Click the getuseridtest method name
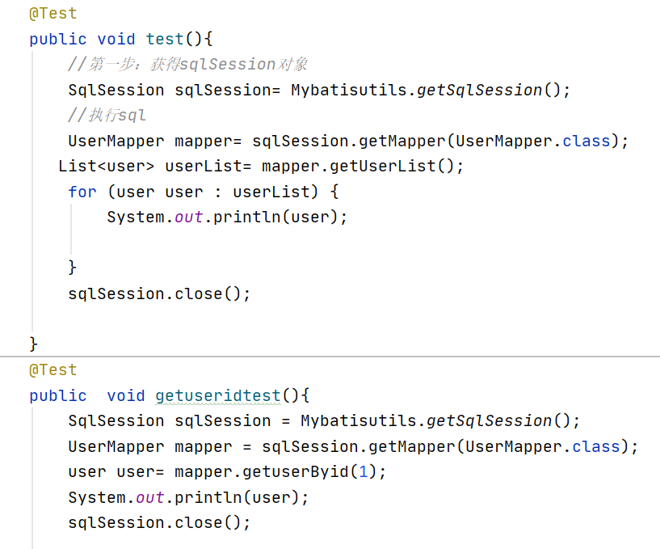 pos(217,395)
